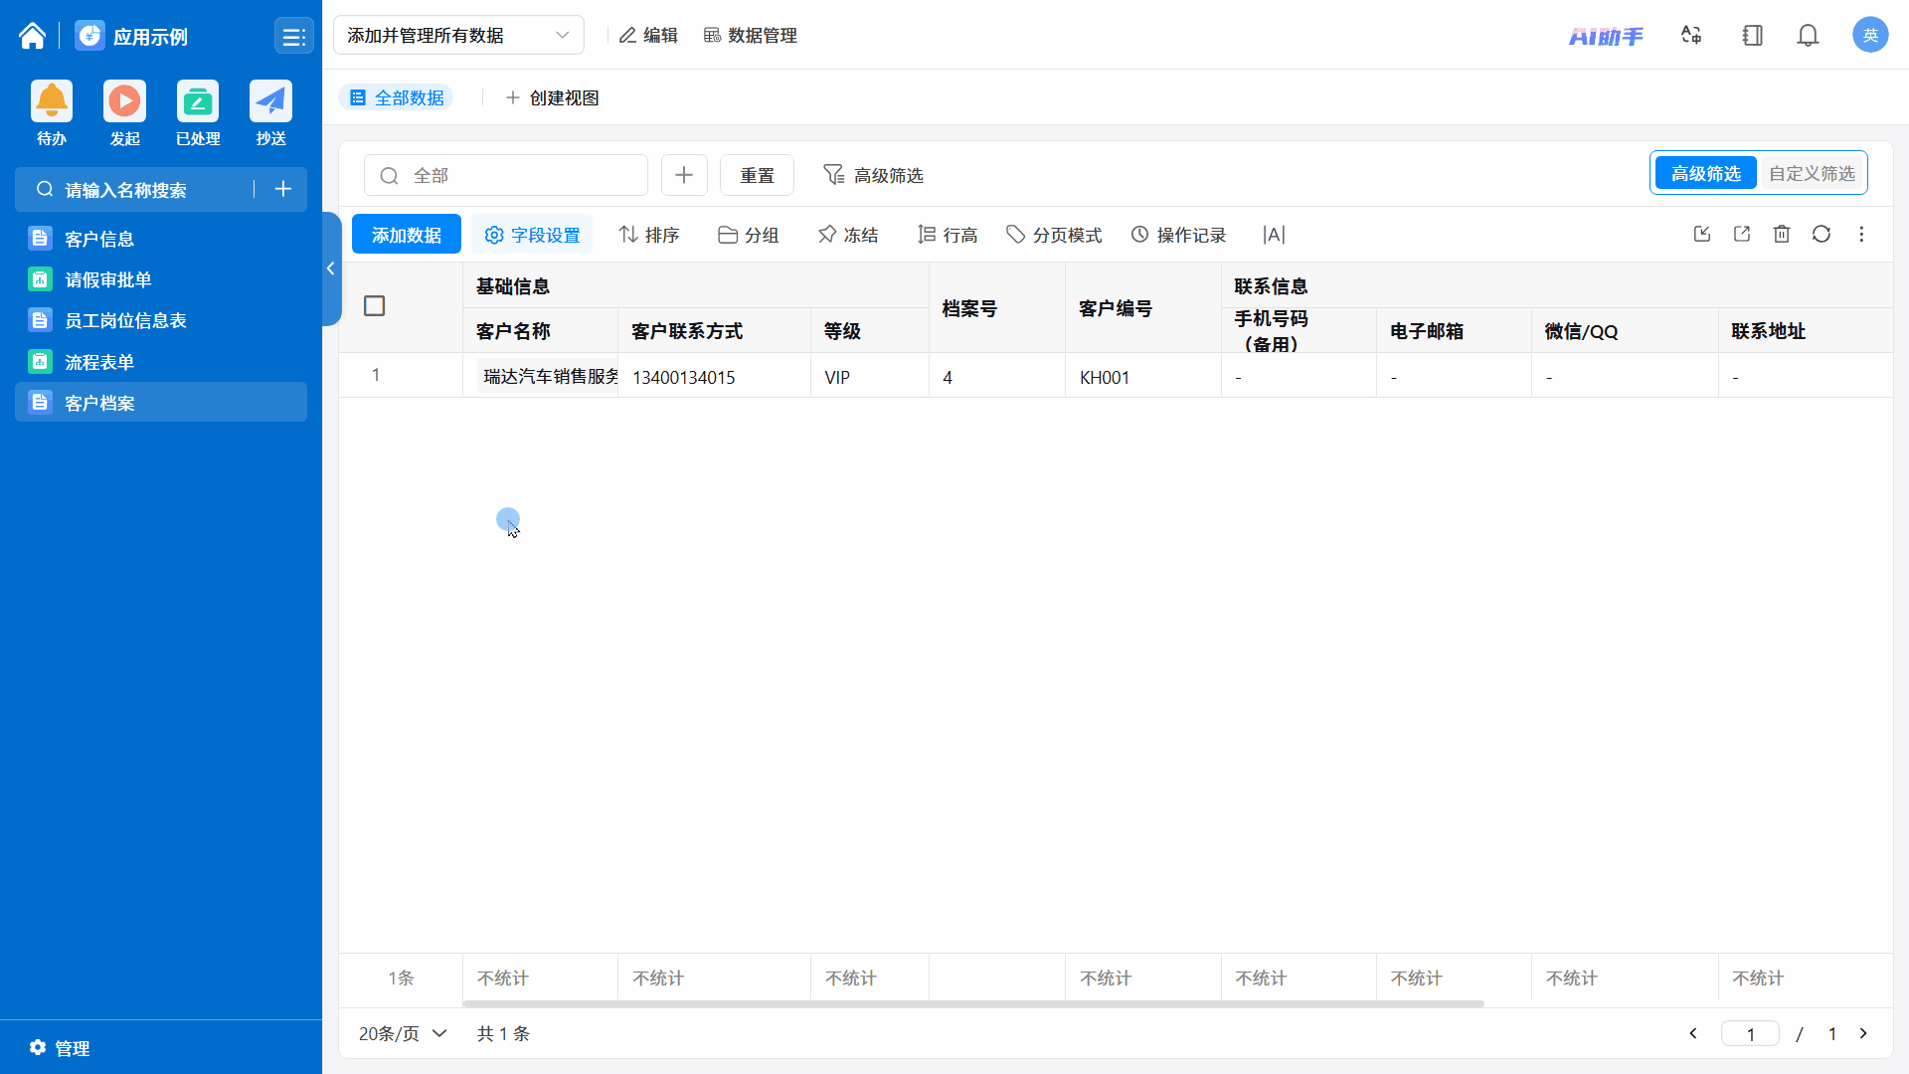Open 不统计 summary under 等级
Screen dimensions: 1909x1074
[x=851, y=979]
